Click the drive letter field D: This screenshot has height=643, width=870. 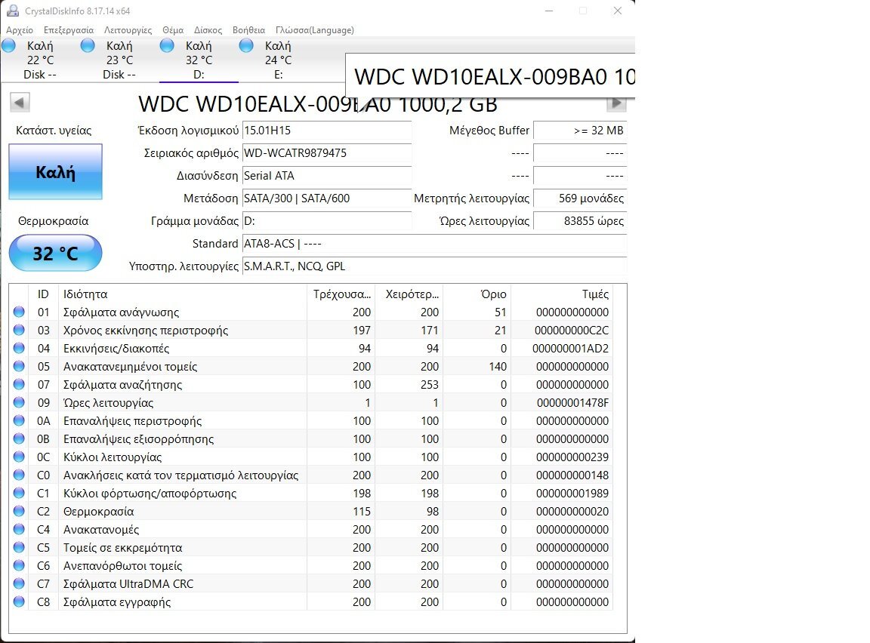[327, 221]
